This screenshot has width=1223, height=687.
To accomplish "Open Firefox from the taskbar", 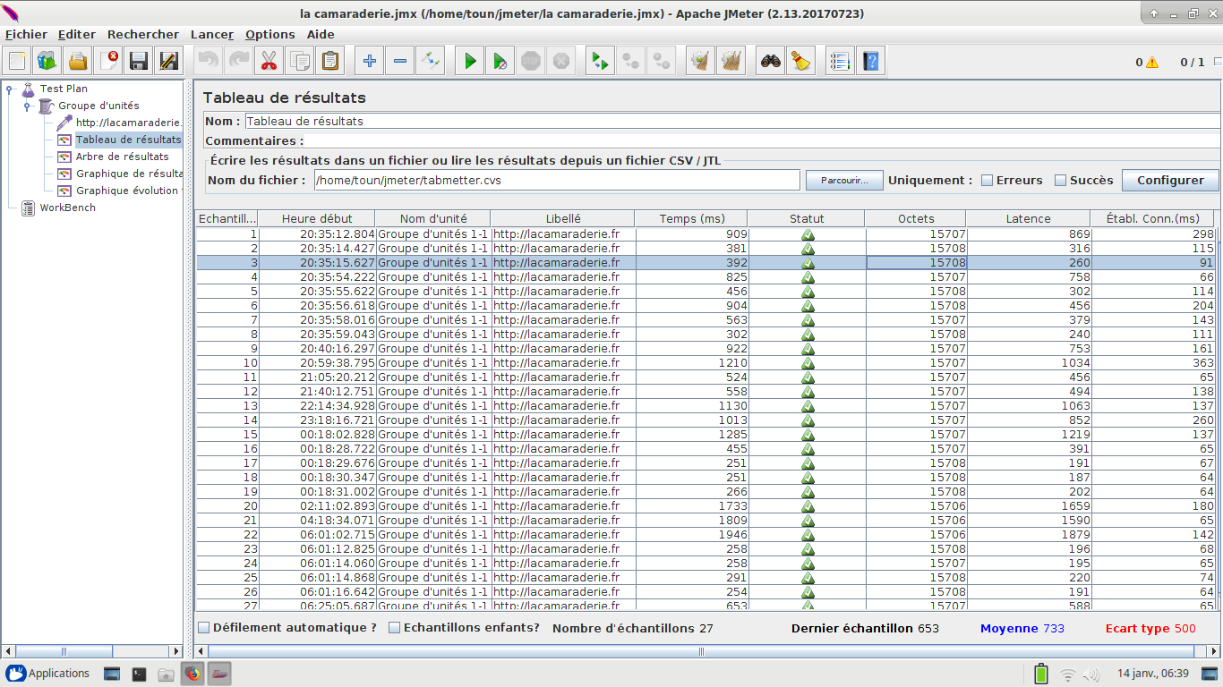I will (192, 674).
